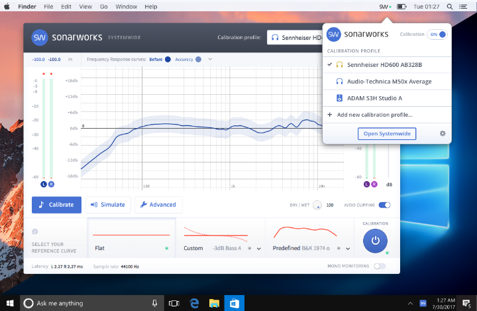
Task: Open Predefined B&K 1974 dropdown arrow
Action: 348,249
